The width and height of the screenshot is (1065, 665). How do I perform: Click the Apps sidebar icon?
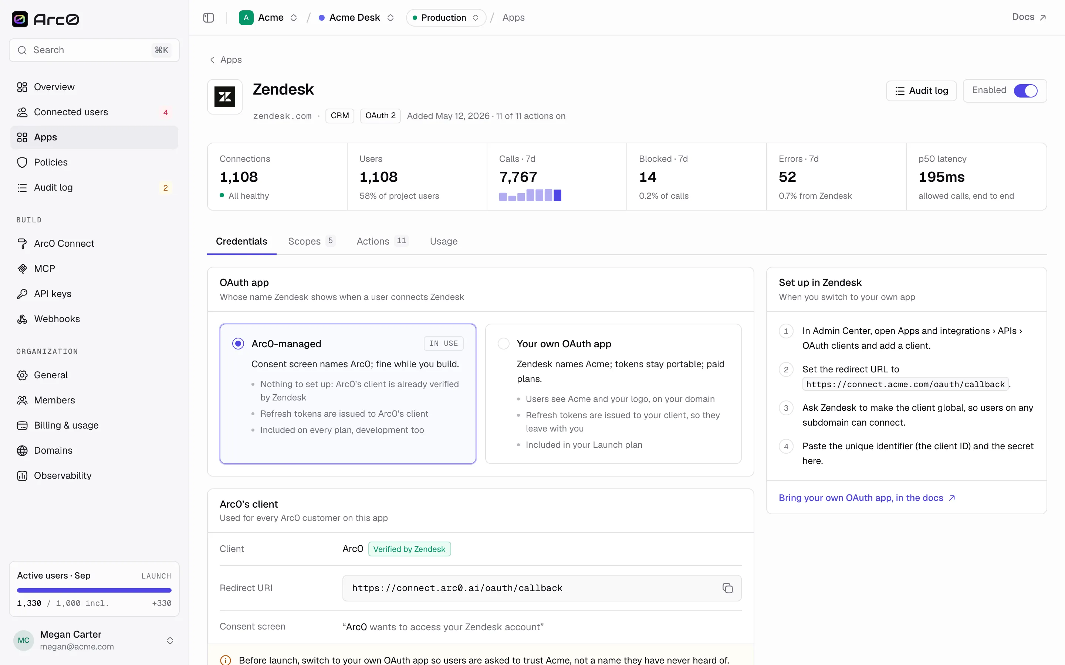pyautogui.click(x=22, y=137)
